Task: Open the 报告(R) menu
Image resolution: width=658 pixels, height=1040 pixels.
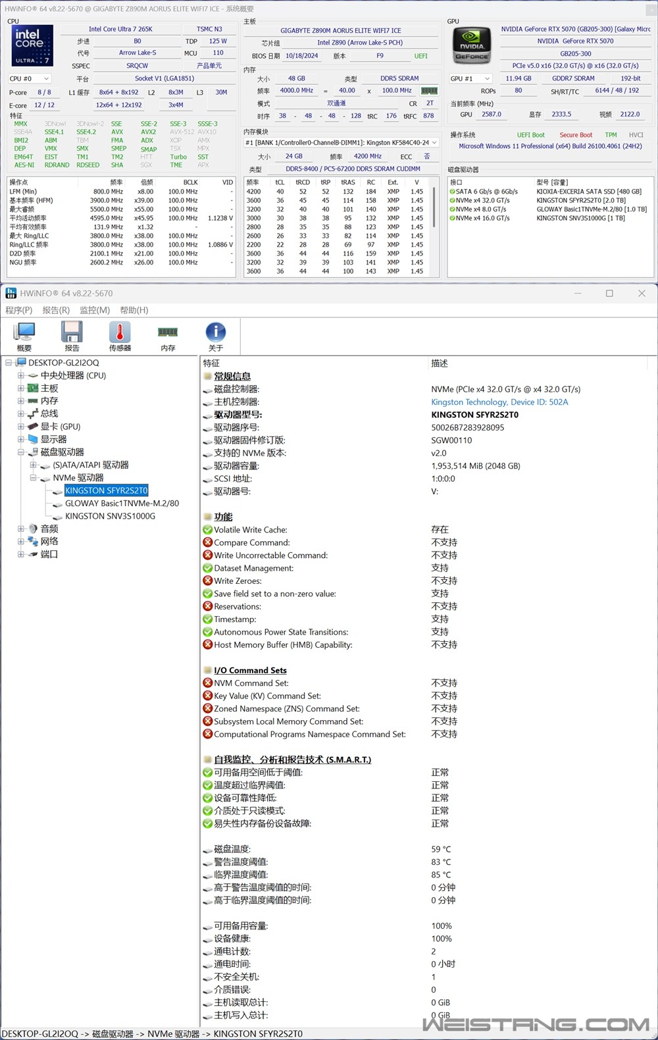Action: point(56,310)
